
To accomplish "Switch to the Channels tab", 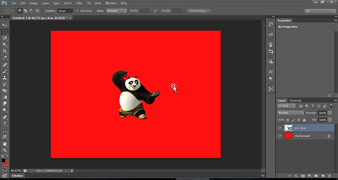I will click(x=295, y=101).
